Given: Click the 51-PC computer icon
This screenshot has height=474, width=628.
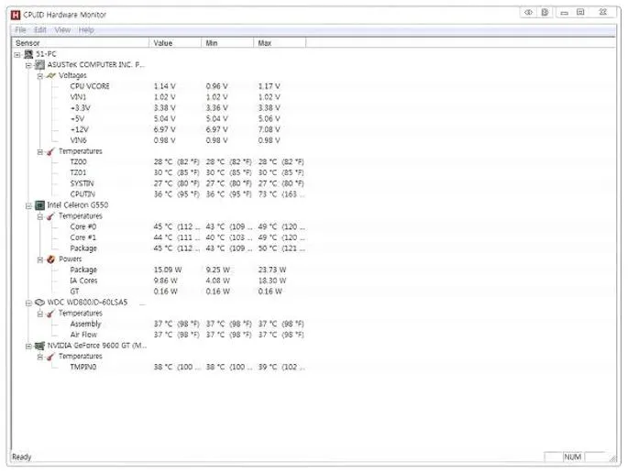Looking at the screenshot, I should click(x=28, y=54).
